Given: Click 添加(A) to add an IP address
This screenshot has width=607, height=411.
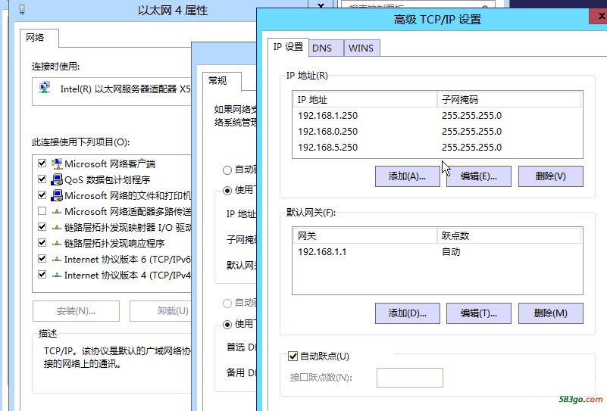Looking at the screenshot, I should coord(407,176).
